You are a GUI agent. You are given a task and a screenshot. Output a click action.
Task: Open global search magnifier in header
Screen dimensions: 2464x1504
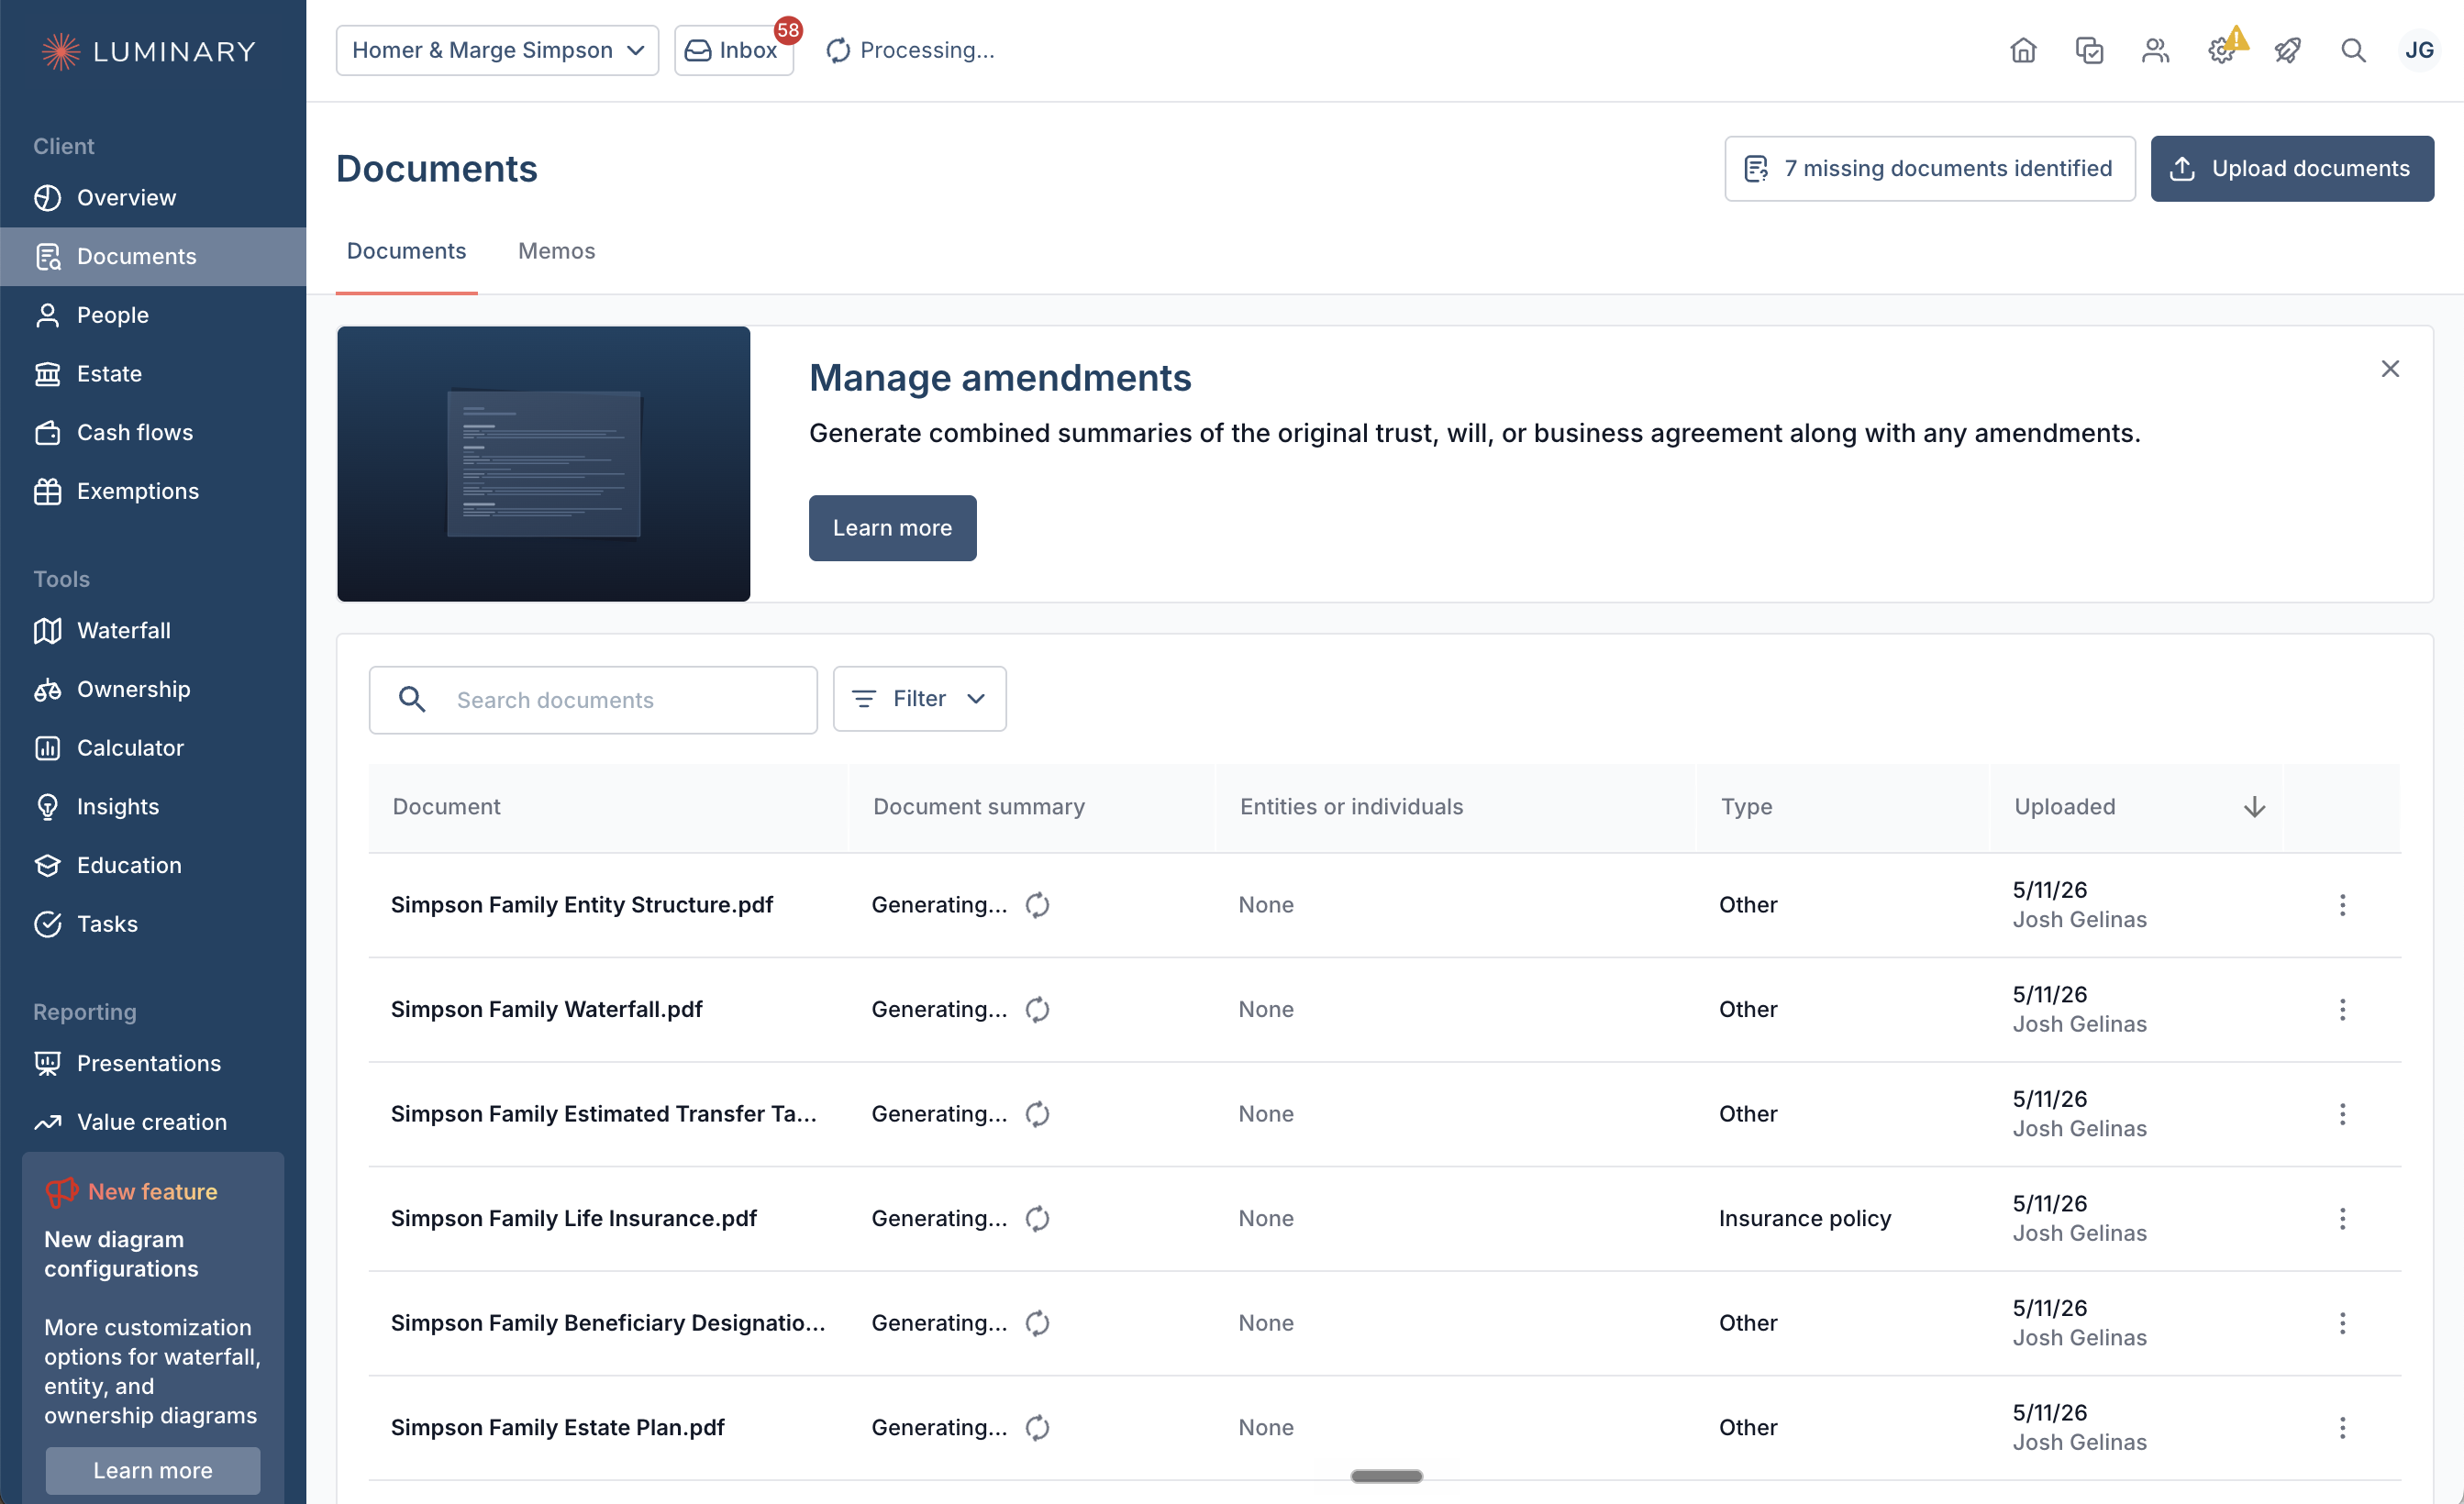click(2353, 50)
